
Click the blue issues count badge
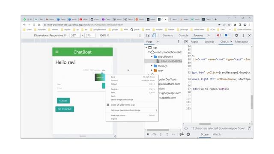tap(227, 36)
